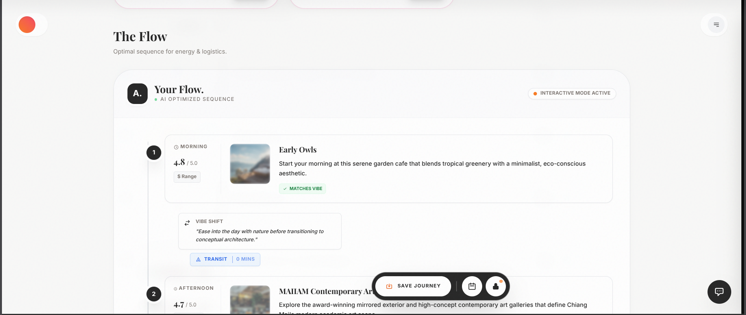The width and height of the screenshot is (746, 315).
Task: Click the Vibe Shift quote text
Action: (x=260, y=235)
